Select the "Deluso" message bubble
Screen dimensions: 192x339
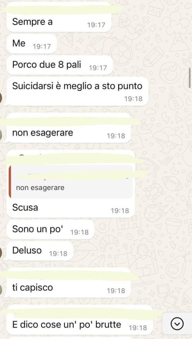click(40, 251)
